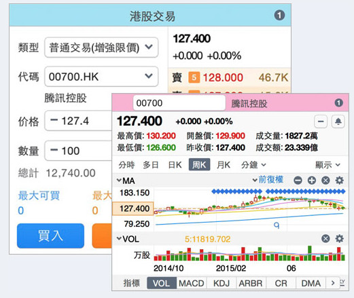Zoom in chart with plus circle icon
The height and width of the screenshot is (298, 354).
coord(312,181)
